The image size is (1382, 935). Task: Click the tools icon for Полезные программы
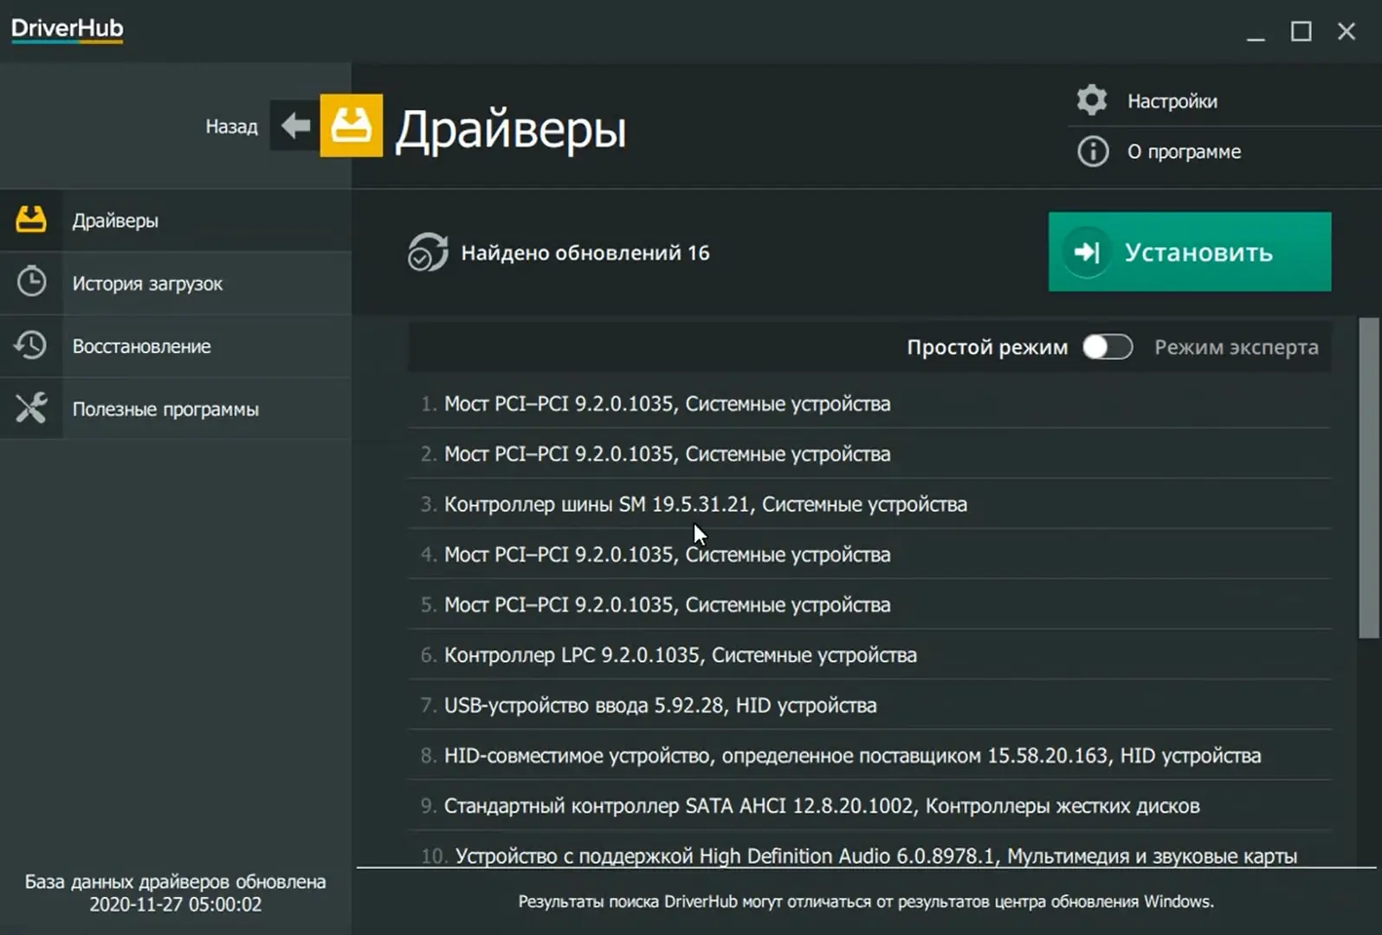click(x=31, y=408)
